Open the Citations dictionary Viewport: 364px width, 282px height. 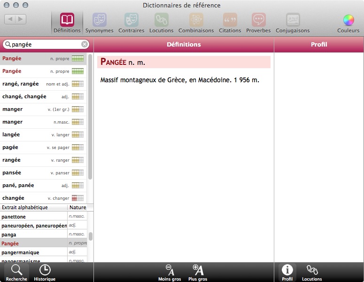pyautogui.click(x=230, y=23)
